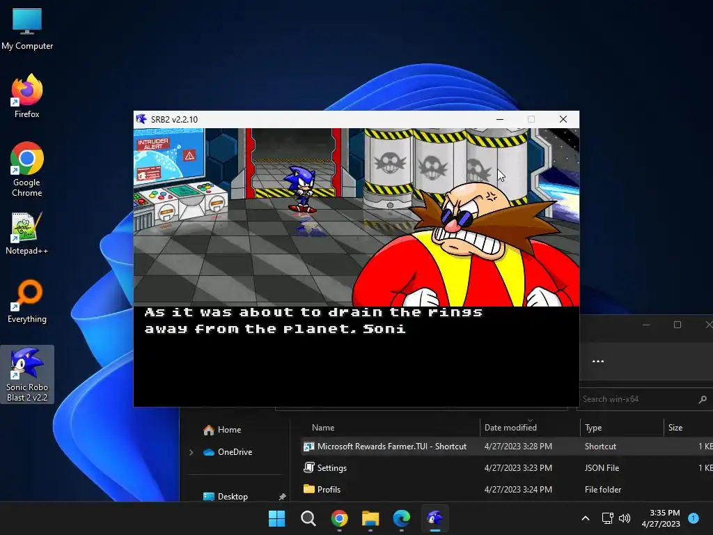Minimize the SRB2 game window
Image resolution: width=713 pixels, height=535 pixels.
pos(500,119)
